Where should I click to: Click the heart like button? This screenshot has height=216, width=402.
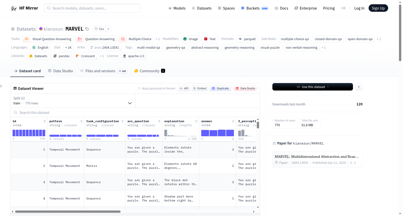coord(99,29)
